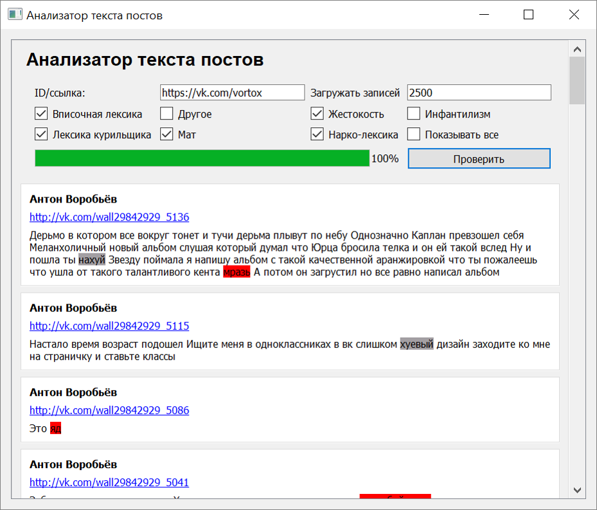Maximize the application window
Viewport: 597px width, 510px height.
528,15
